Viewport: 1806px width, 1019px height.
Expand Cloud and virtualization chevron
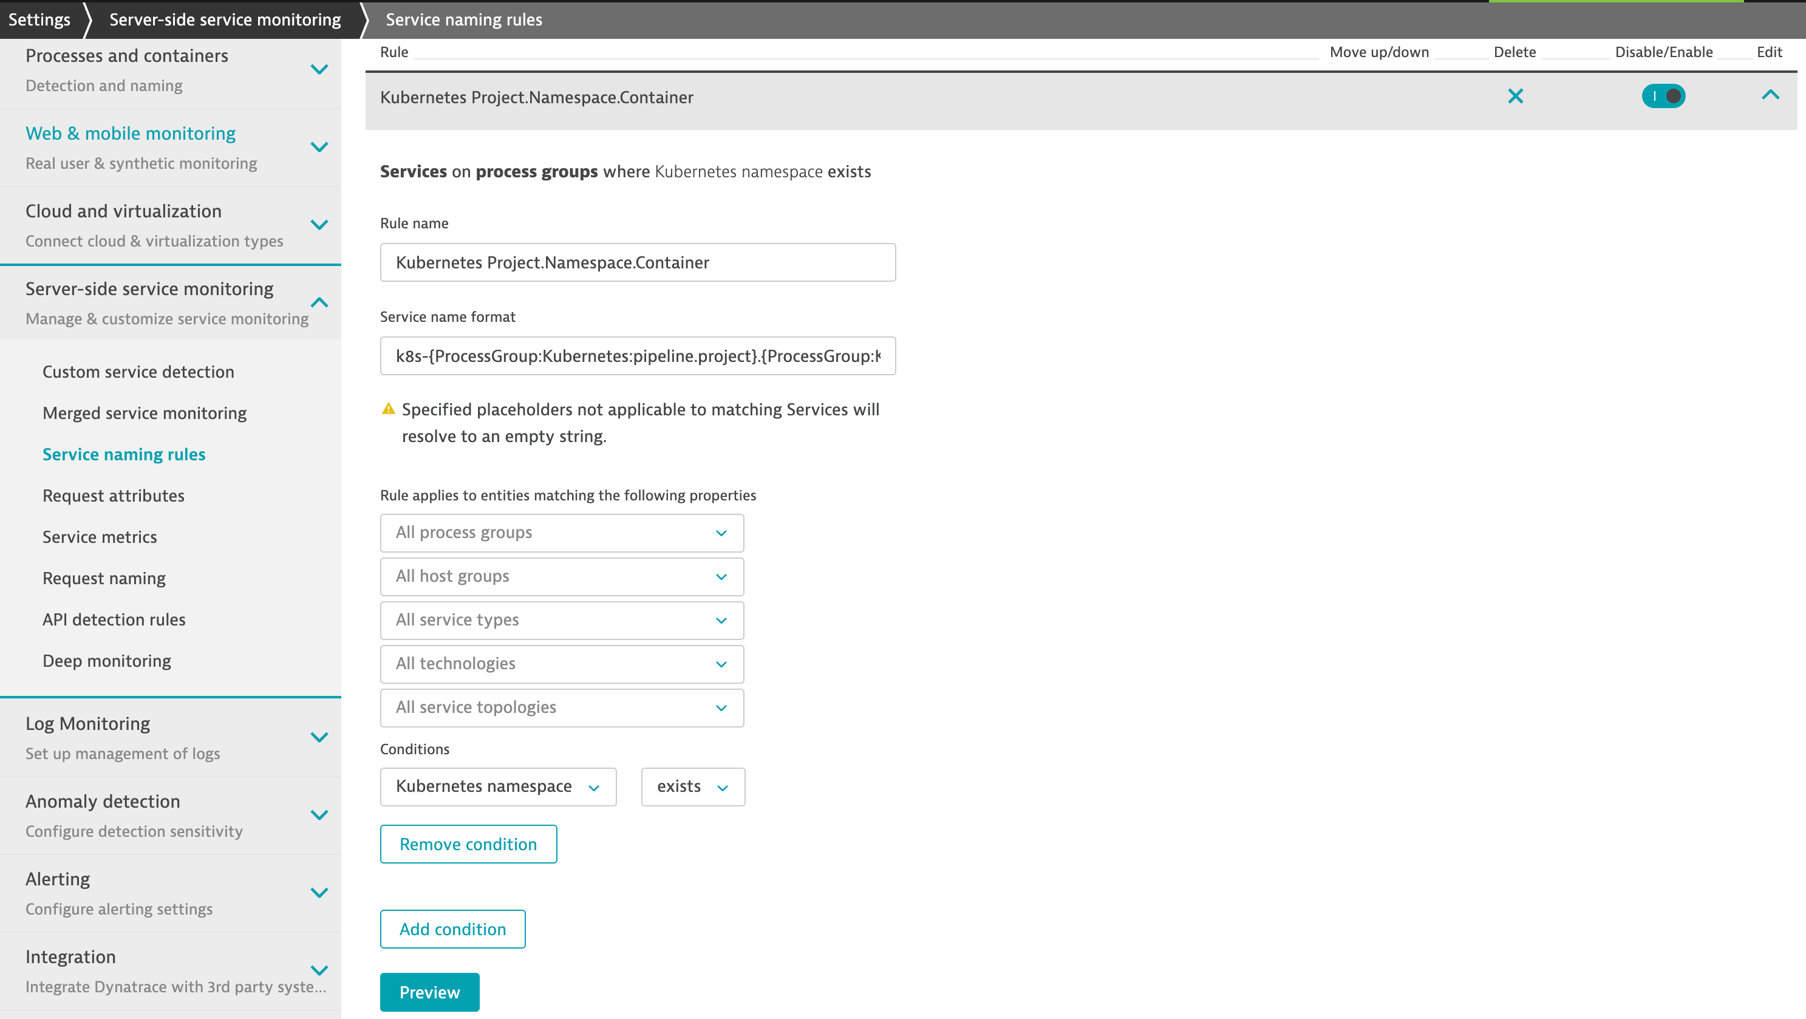pyautogui.click(x=319, y=225)
